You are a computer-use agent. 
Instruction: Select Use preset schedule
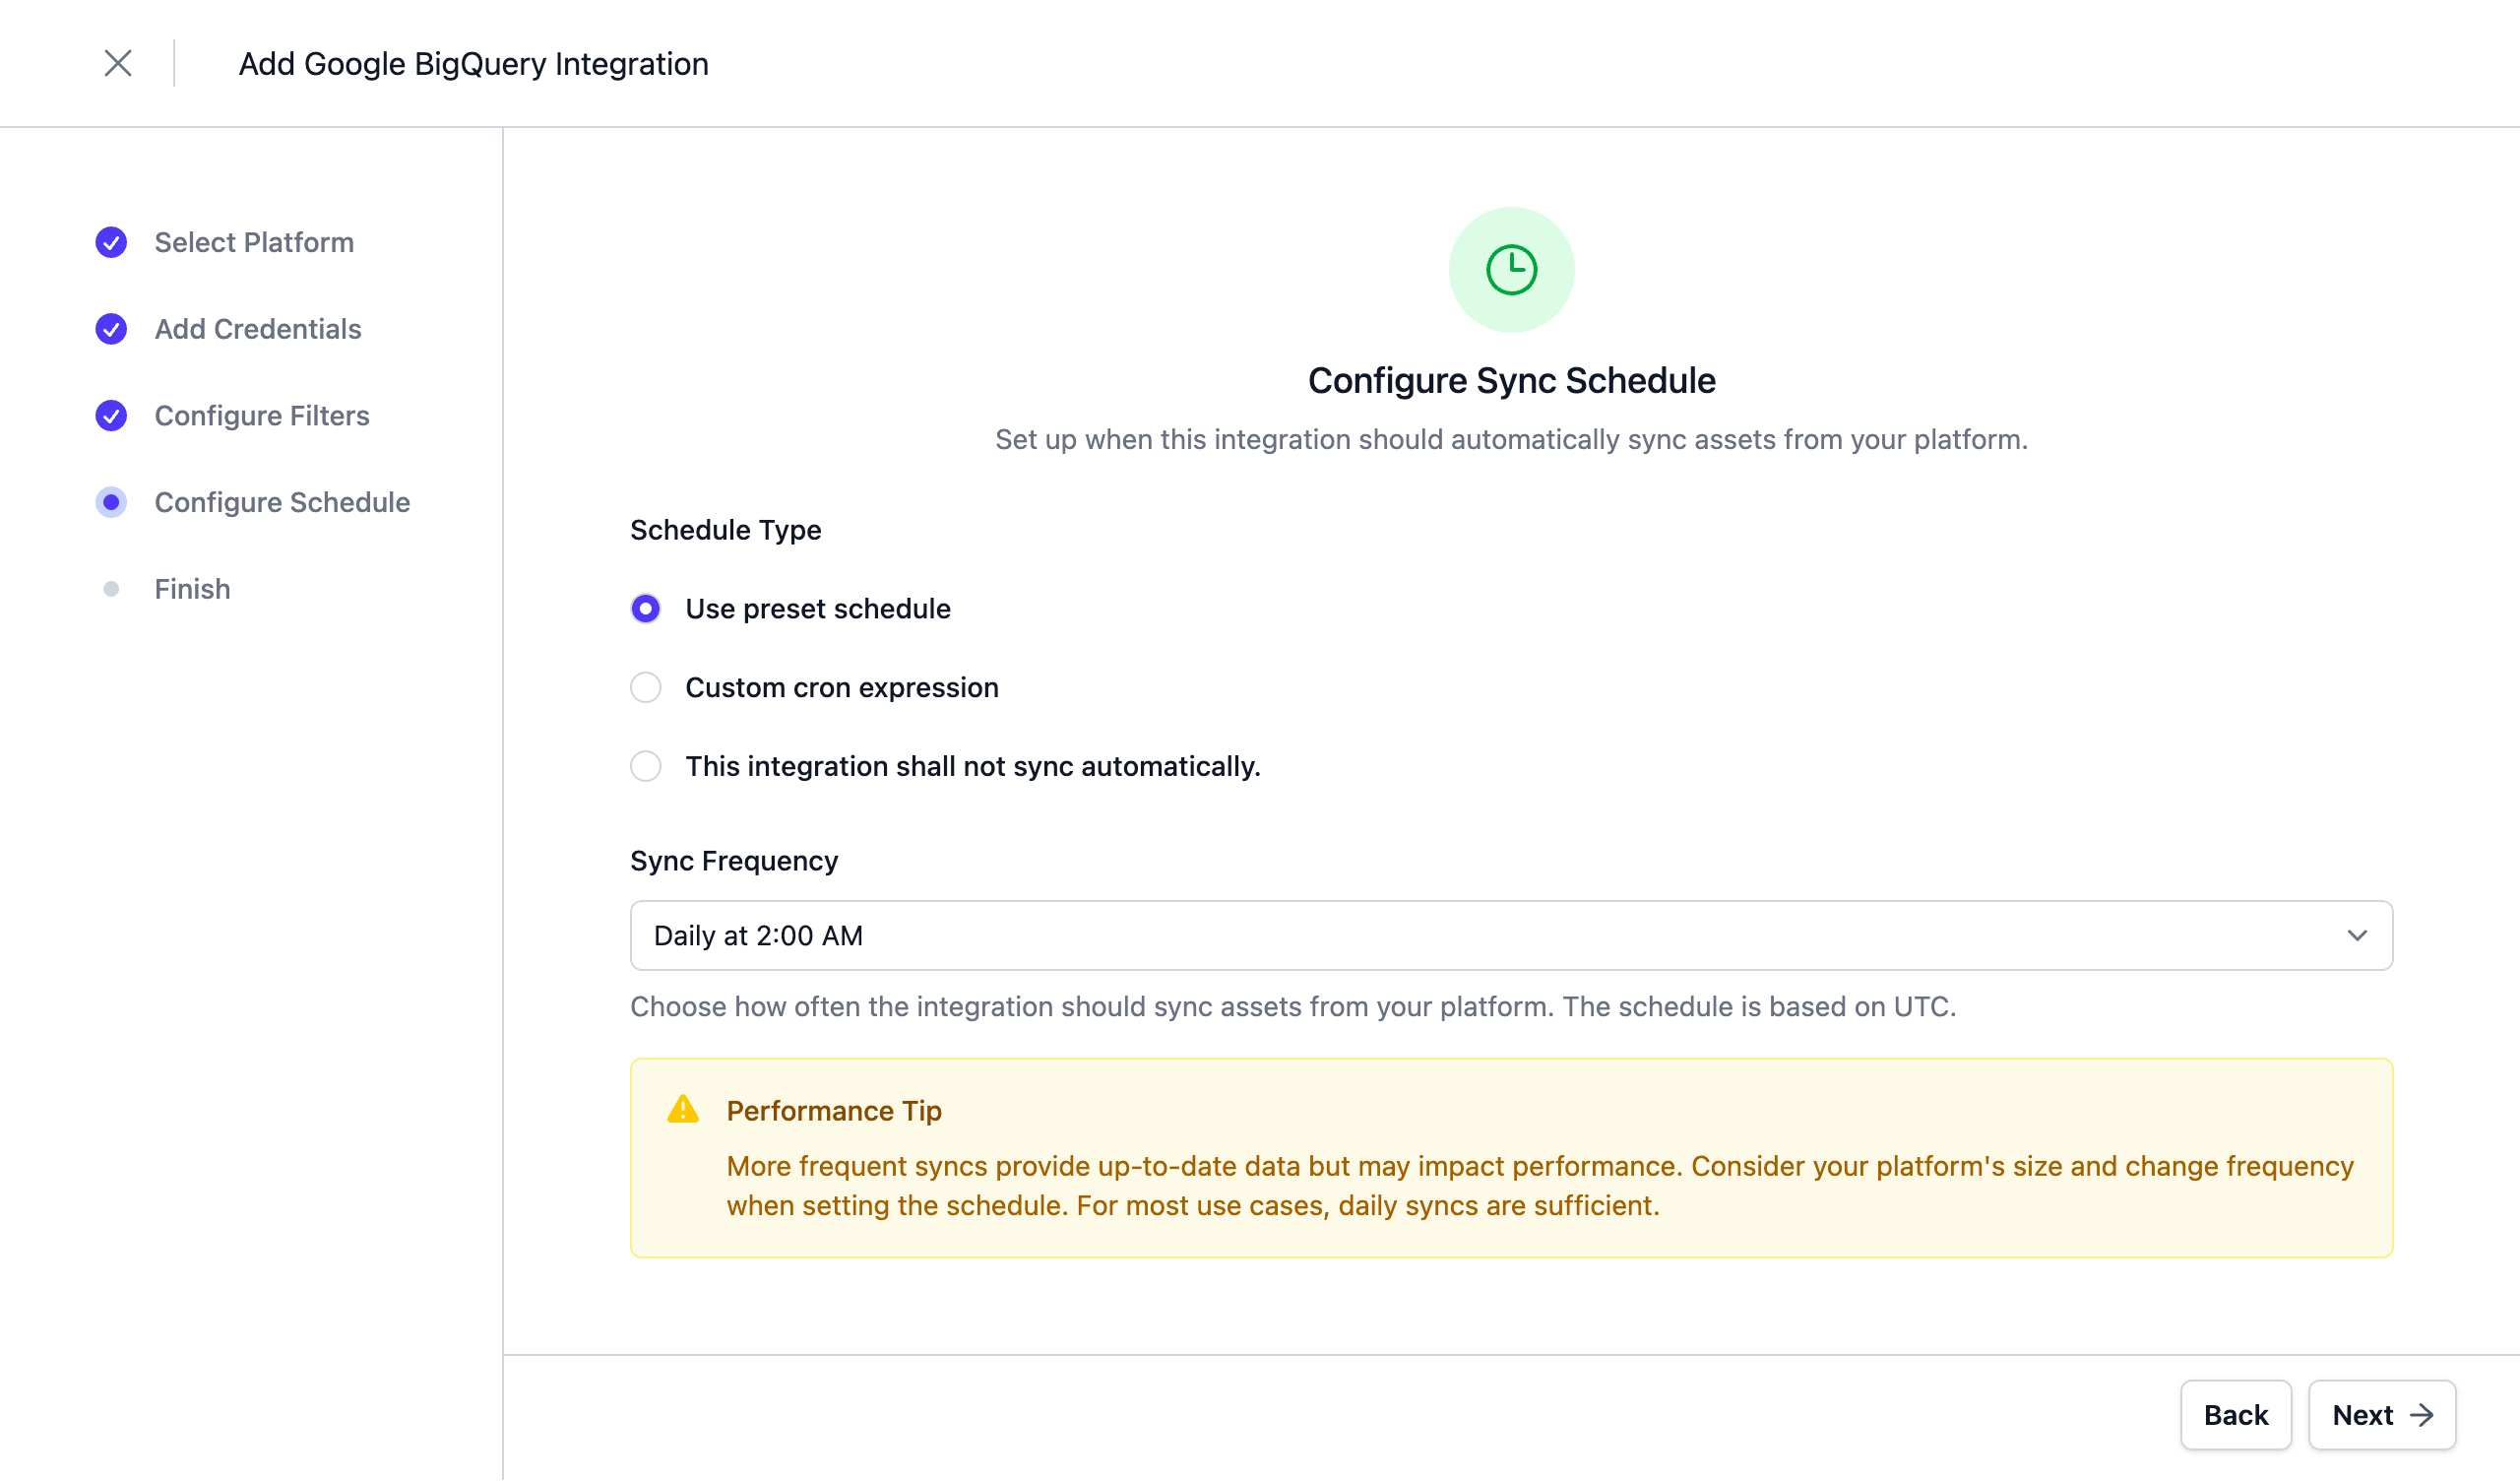click(x=645, y=608)
